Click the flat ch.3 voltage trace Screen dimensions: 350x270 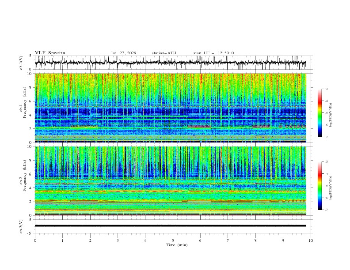[170, 226]
